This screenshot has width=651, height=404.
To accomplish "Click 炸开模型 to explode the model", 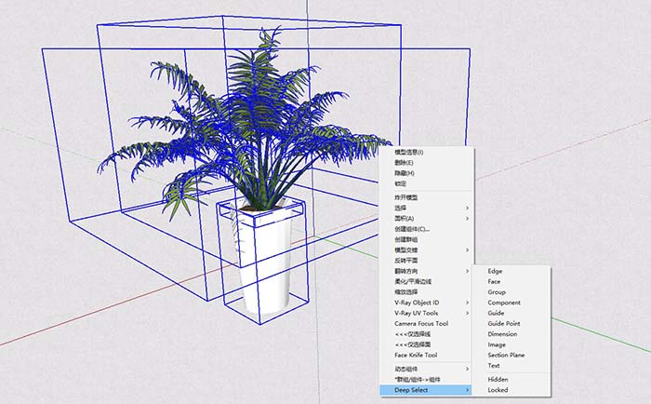I will [406, 197].
